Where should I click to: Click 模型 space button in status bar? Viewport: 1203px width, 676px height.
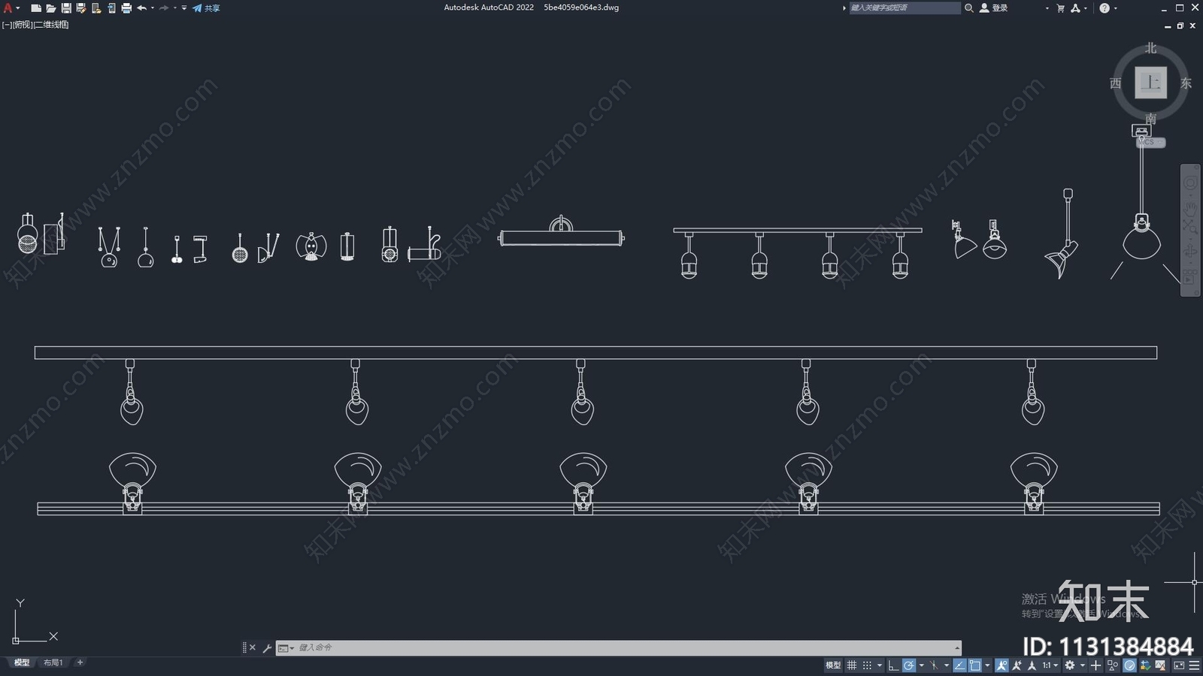[x=833, y=665]
